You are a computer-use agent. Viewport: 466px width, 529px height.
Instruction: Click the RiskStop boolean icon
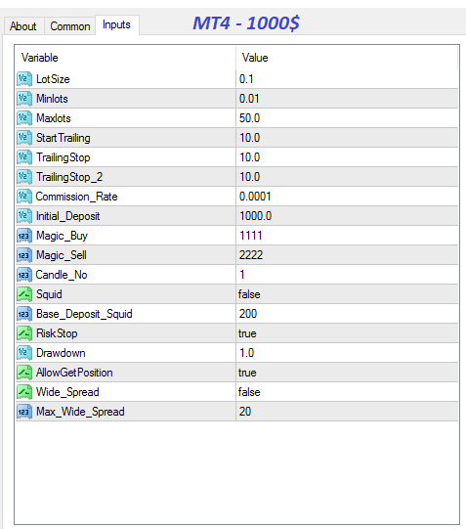coord(24,333)
